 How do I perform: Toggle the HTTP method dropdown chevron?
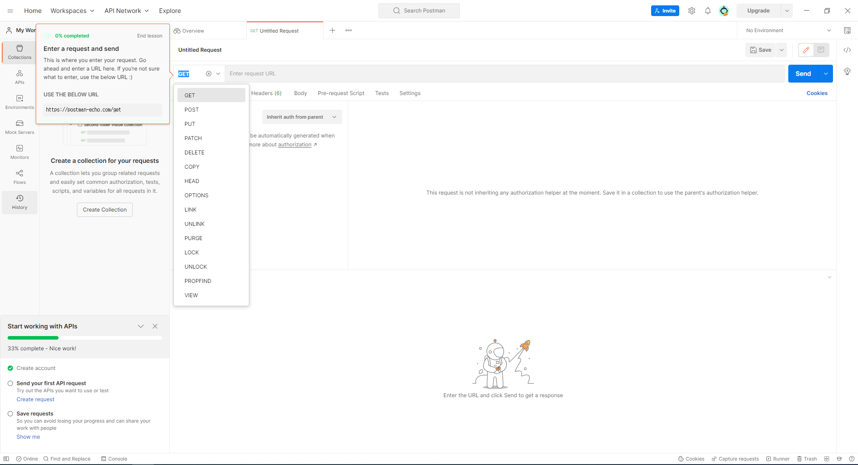218,74
